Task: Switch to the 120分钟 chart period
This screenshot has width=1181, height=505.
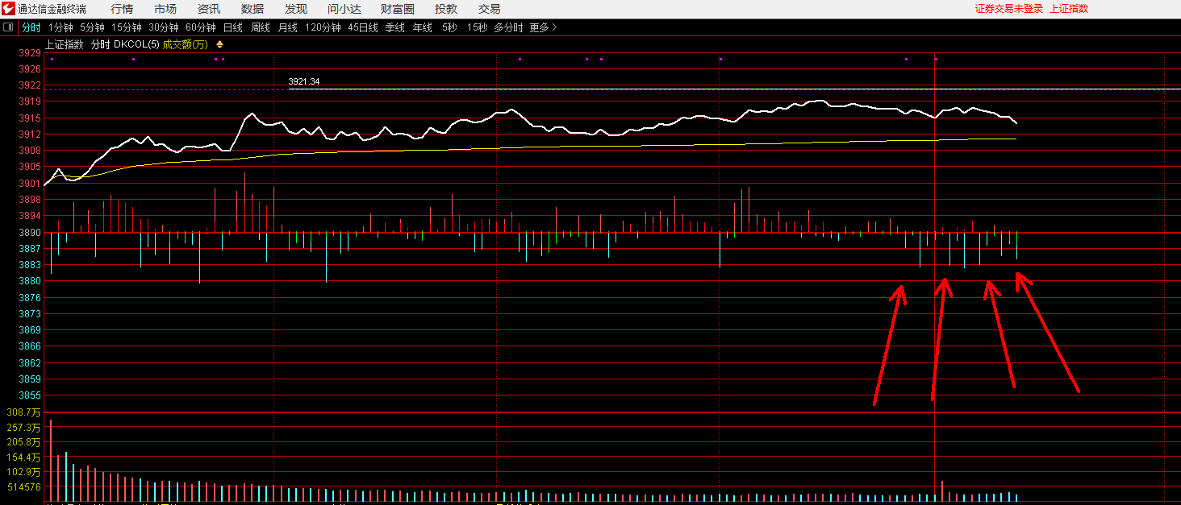Action: (x=323, y=27)
